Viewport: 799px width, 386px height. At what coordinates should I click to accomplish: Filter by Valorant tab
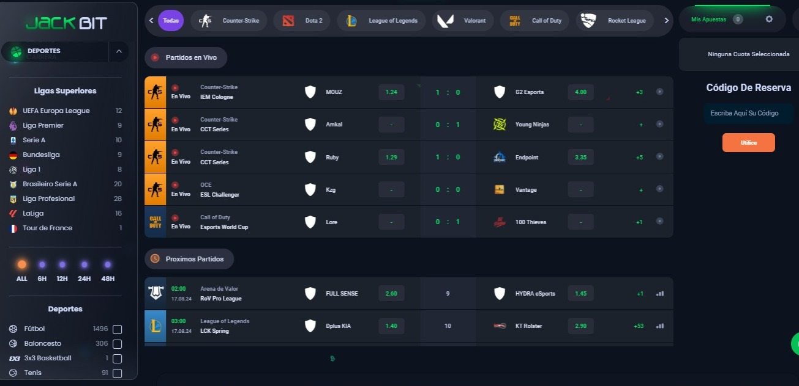pyautogui.click(x=463, y=21)
